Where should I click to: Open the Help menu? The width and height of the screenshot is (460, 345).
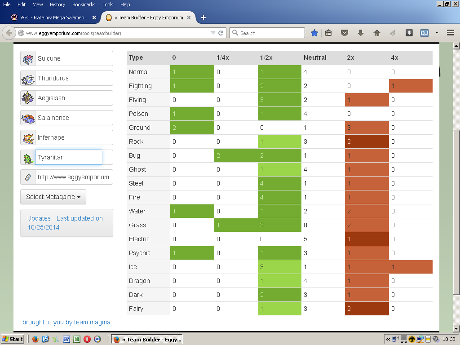coord(125,4)
